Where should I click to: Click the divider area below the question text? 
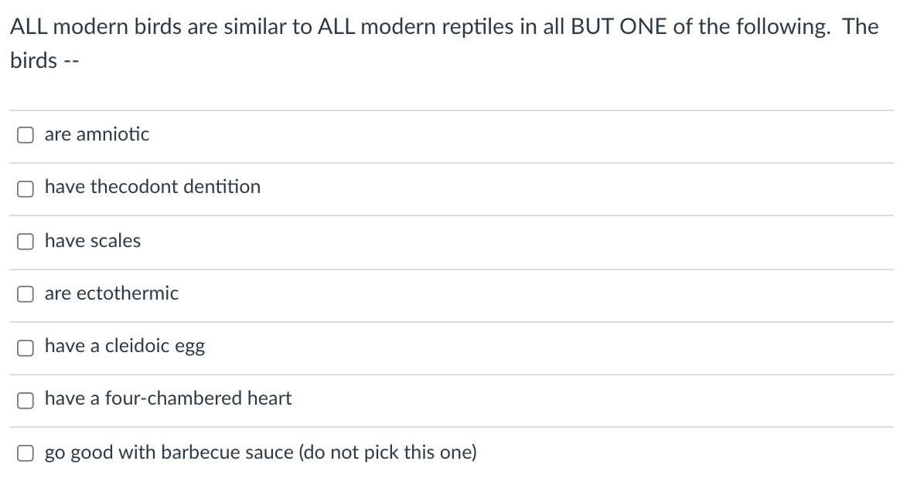click(450, 108)
